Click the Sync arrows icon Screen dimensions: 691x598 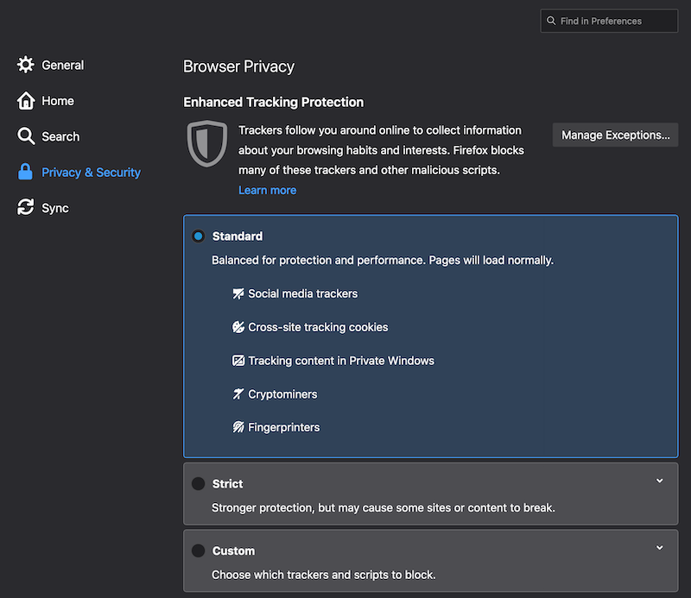tap(26, 208)
